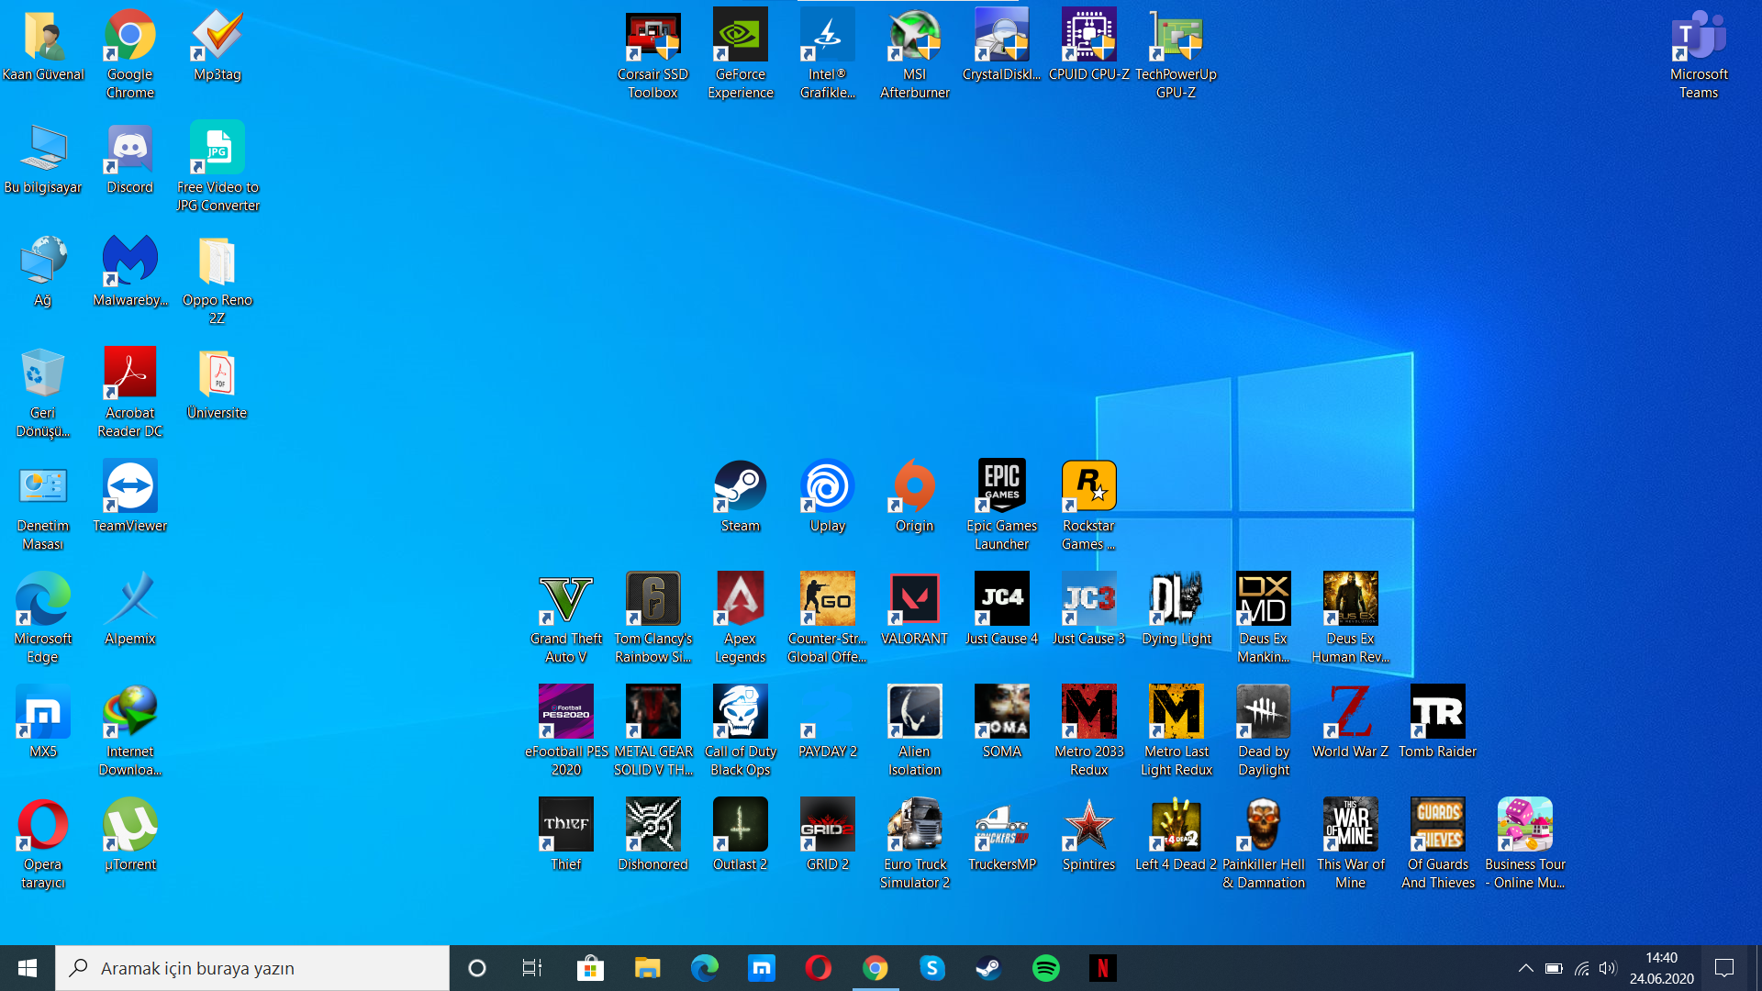Select Microsoft Teams desktop icon

pos(1699,54)
